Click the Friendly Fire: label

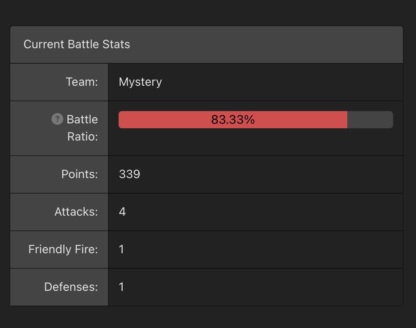tap(63, 249)
